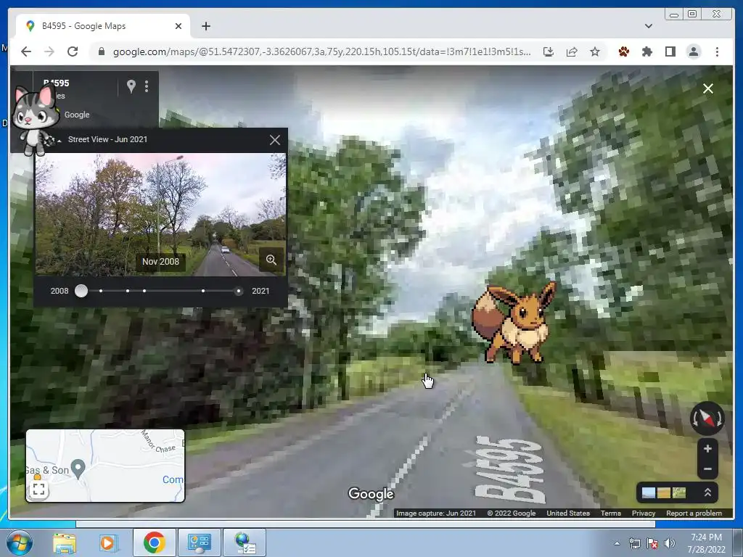
Task: Click the Eevee character overlay
Action: 514,323
